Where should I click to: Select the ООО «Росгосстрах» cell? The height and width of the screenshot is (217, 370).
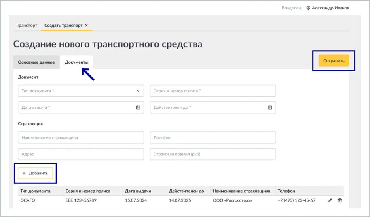click(x=232, y=200)
